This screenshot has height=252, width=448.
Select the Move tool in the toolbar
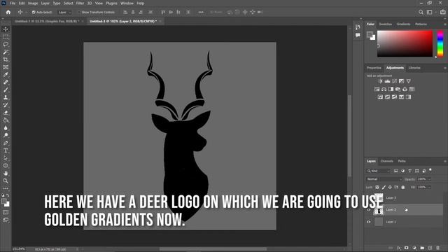tap(6, 29)
